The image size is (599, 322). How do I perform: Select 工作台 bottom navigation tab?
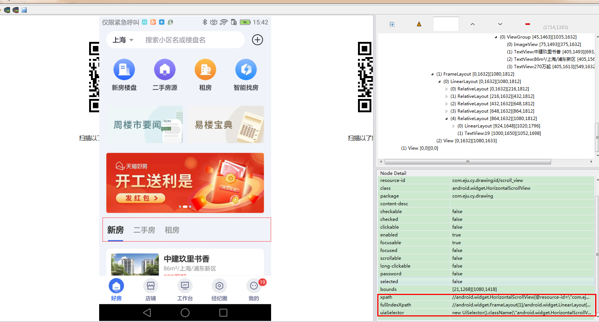pyautogui.click(x=185, y=290)
